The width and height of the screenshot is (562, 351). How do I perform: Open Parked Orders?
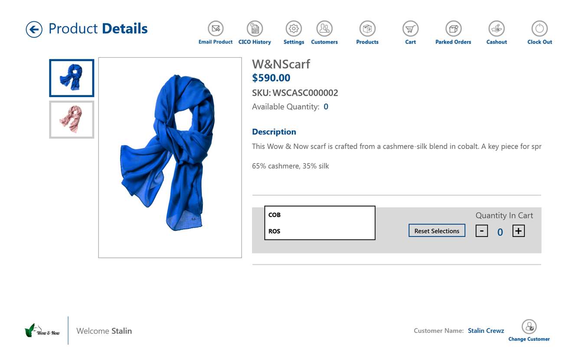click(x=453, y=29)
